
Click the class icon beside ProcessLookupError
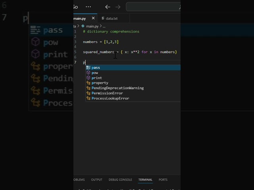coord(89,98)
